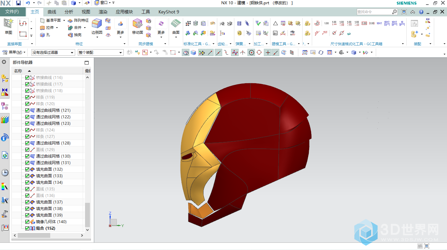
Task: Click the 阵列特征 pattern feature tool
Action: tap(78, 20)
